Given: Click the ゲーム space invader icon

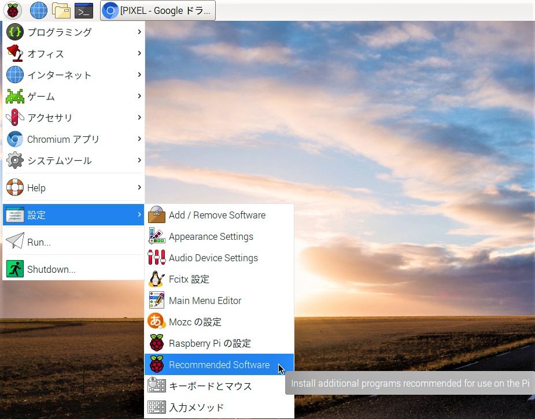Looking at the screenshot, I should pyautogui.click(x=15, y=96).
